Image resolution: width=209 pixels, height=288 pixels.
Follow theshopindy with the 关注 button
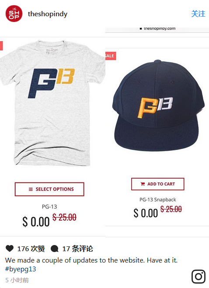198,14
